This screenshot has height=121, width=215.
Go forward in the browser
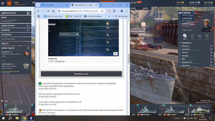pyautogui.click(x=43, y=11)
